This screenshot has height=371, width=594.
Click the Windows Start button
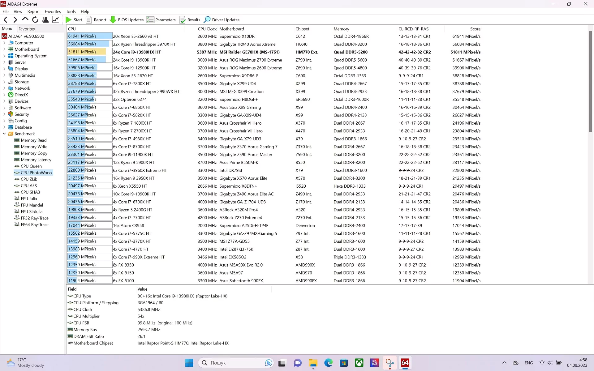(189, 363)
